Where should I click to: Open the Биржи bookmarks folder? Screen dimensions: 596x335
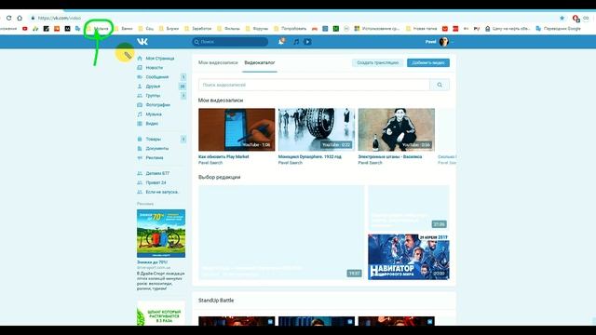point(169,29)
